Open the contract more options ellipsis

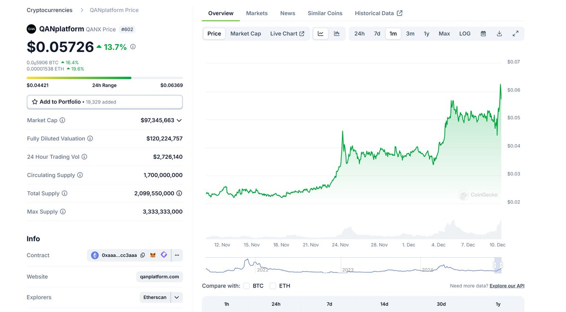[177, 255]
